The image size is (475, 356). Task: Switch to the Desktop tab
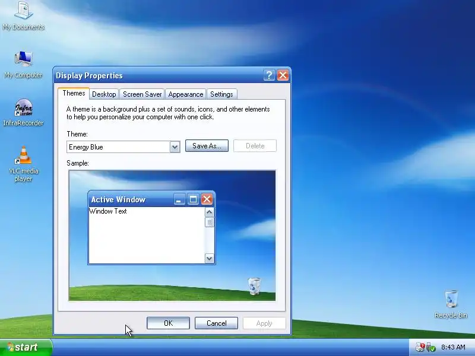coord(104,94)
